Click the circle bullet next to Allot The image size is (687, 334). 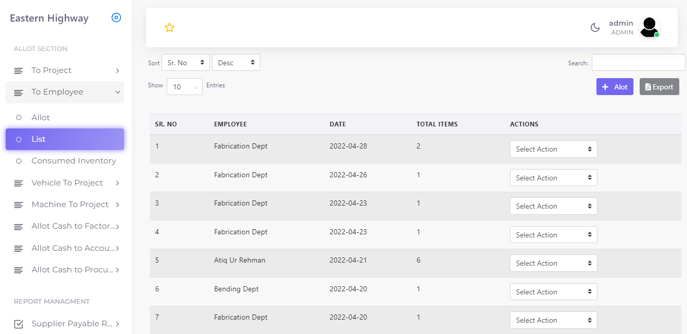19,118
